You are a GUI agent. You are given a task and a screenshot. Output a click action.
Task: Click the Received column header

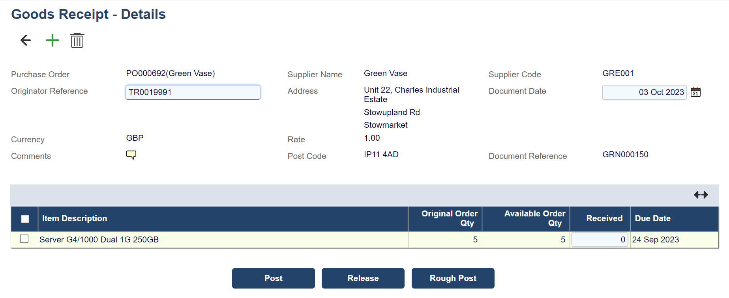(604, 218)
